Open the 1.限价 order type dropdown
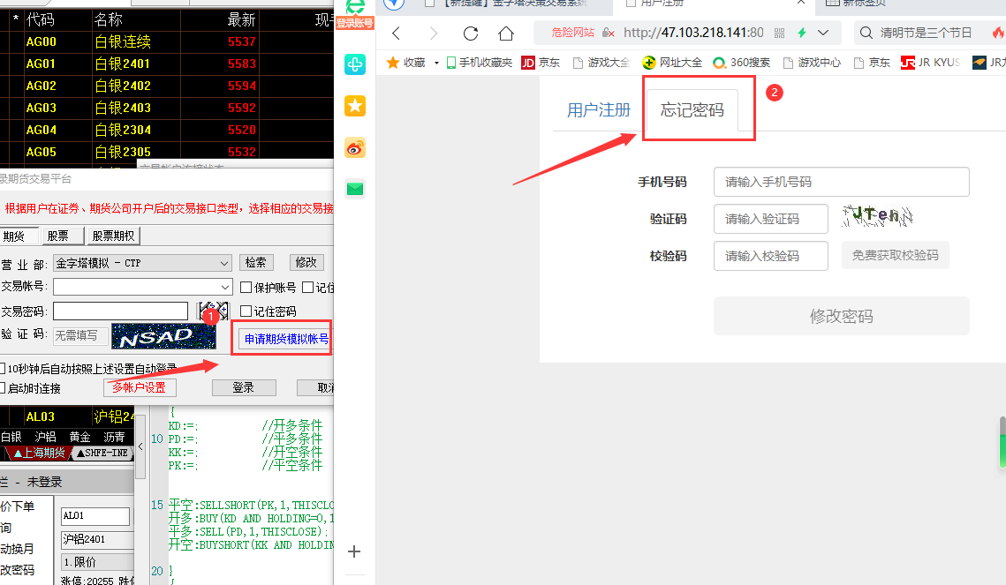This screenshot has width=1006, height=585. point(97,562)
